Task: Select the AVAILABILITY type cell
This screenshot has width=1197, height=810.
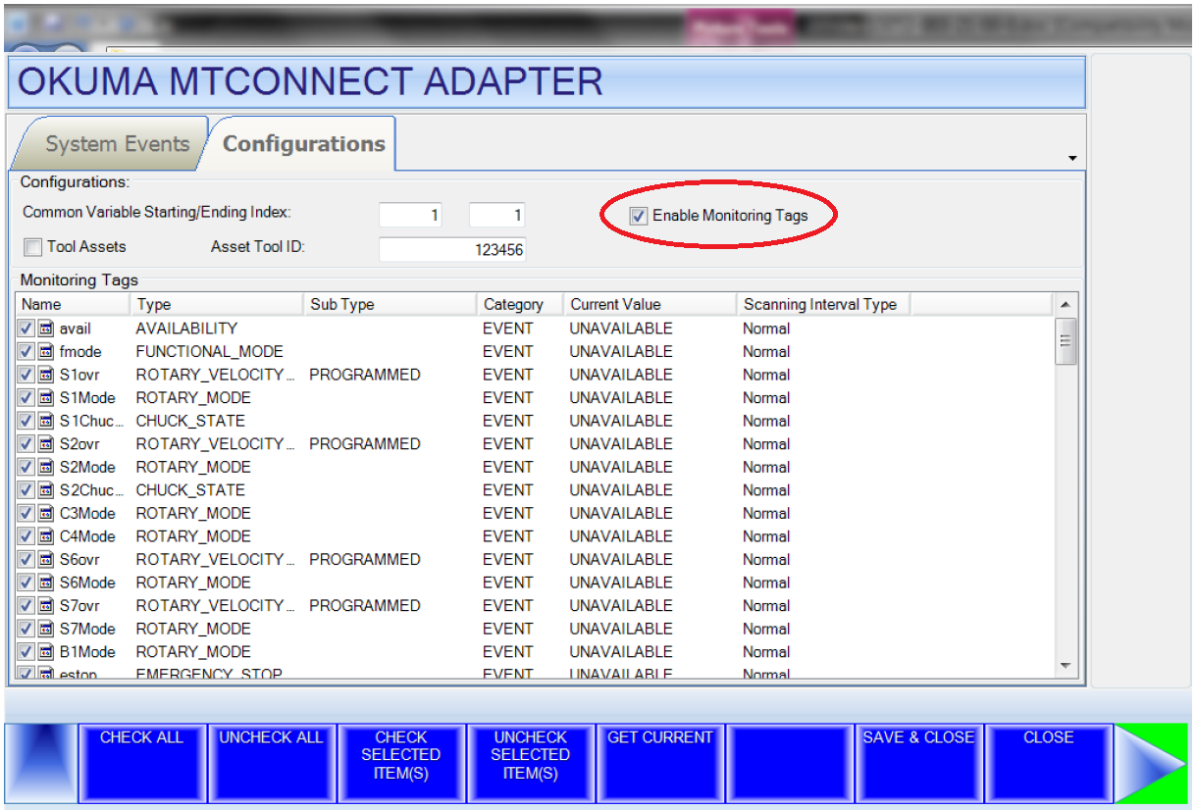Action: click(x=186, y=329)
